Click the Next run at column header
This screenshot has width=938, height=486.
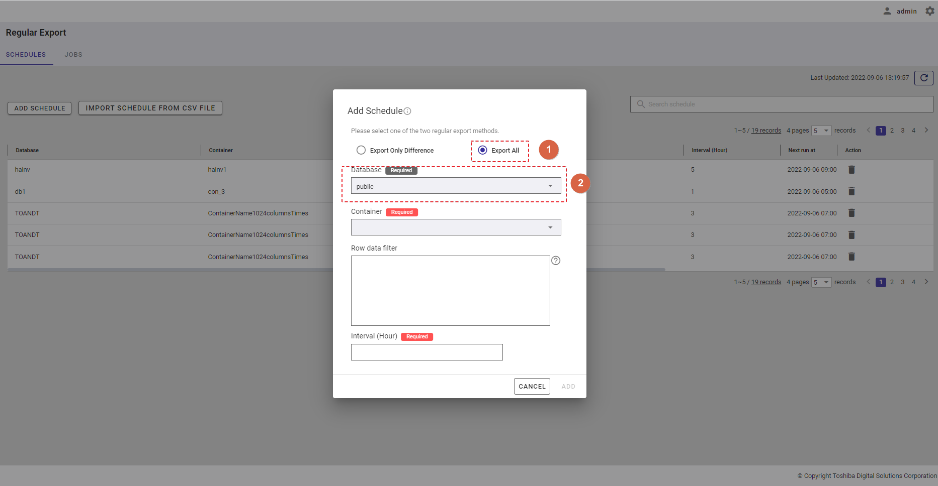tap(802, 150)
